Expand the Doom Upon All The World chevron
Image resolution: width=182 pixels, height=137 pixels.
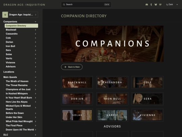35,130
